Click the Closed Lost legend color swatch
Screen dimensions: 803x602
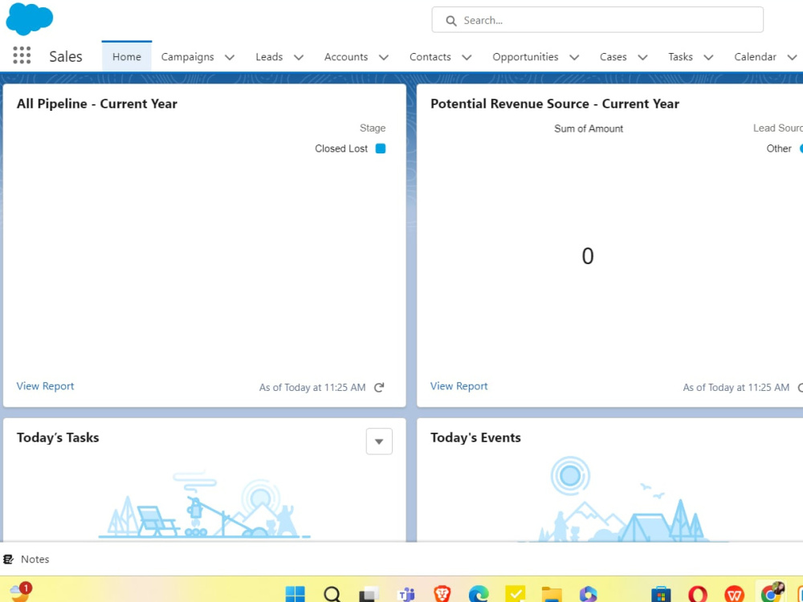click(381, 148)
